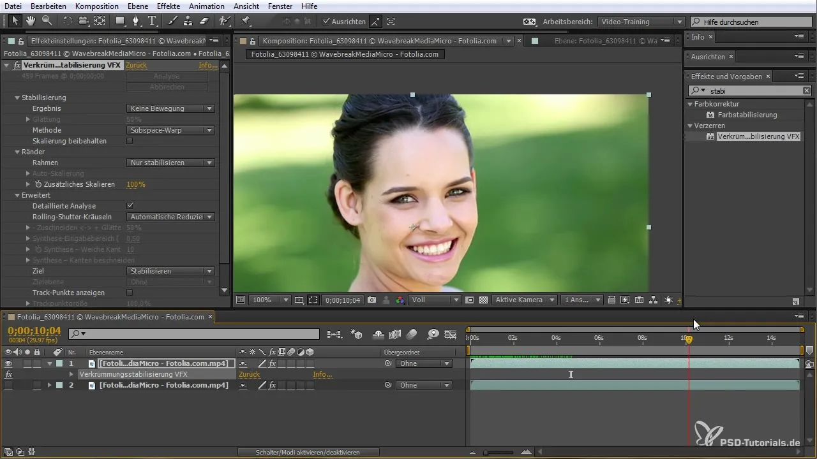Open the Rahmen dropdown (Nur stabilisieren)
This screenshot has width=817, height=459.
pos(170,163)
